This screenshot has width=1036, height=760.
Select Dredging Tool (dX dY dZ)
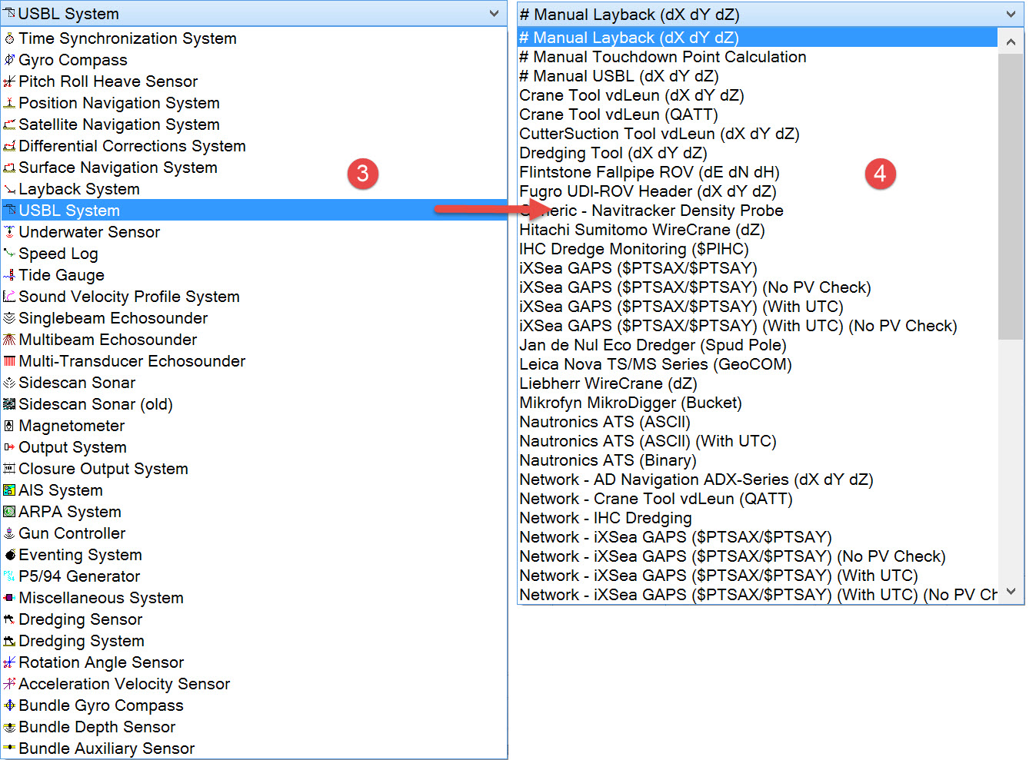(x=758, y=153)
